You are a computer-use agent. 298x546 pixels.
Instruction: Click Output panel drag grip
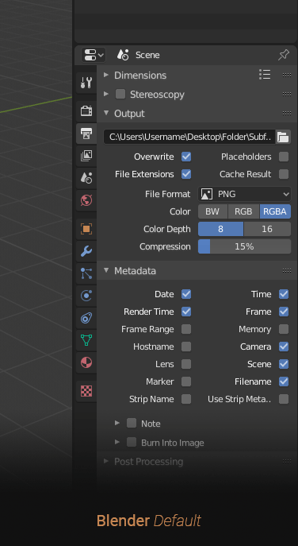pyautogui.click(x=287, y=113)
